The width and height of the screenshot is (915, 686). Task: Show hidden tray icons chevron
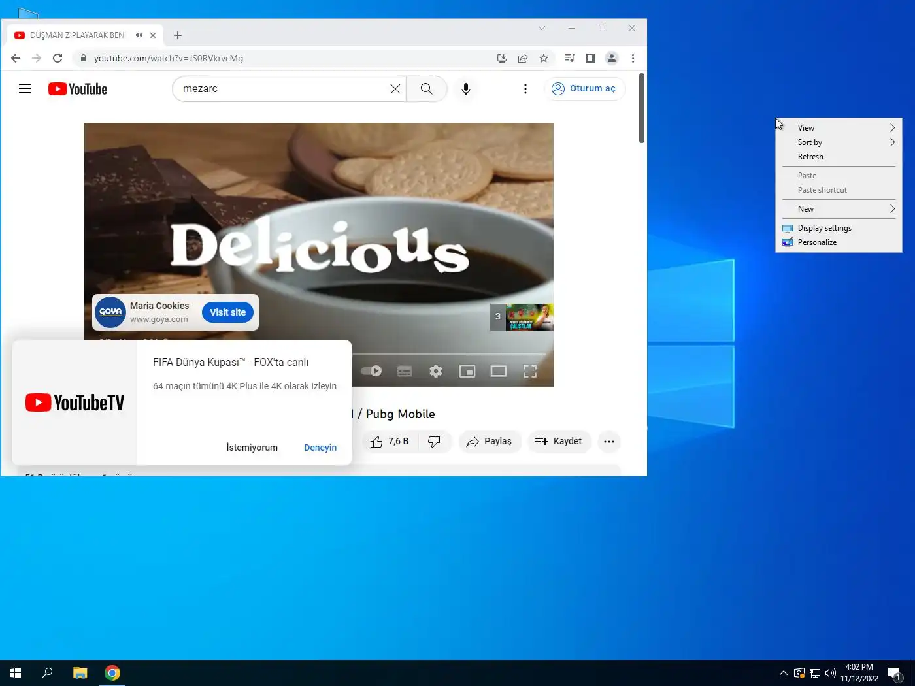[x=784, y=673]
